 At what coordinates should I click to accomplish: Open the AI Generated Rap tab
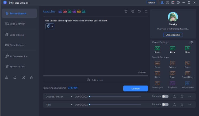[19, 56]
